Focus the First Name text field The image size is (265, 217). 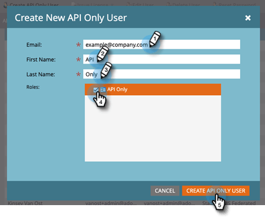(162, 59)
